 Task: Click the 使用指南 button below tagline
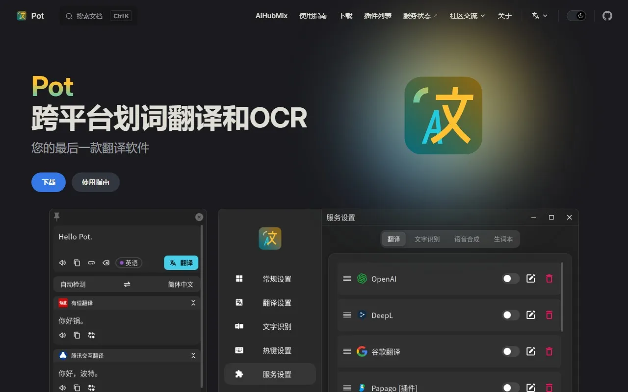pyautogui.click(x=96, y=182)
